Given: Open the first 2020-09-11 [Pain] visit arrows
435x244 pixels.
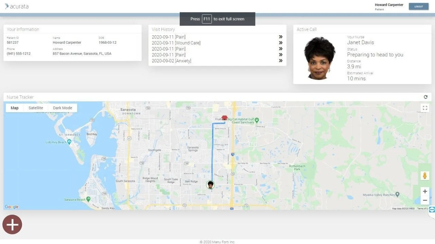Looking at the screenshot, I should (x=281, y=37).
